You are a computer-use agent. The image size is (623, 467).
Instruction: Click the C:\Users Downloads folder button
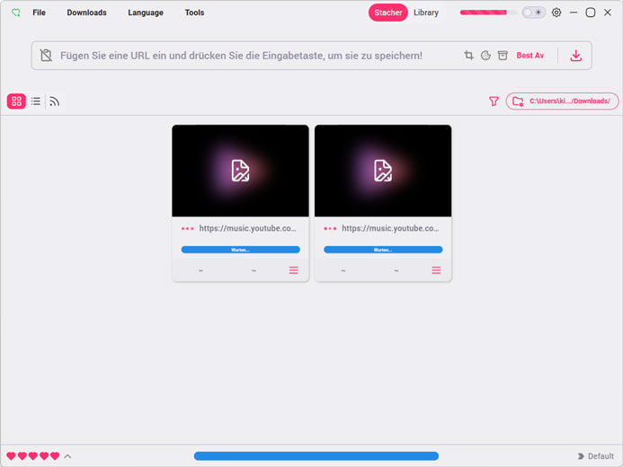[563, 101]
